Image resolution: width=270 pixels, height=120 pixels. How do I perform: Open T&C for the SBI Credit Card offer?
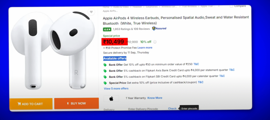(x=222, y=76)
